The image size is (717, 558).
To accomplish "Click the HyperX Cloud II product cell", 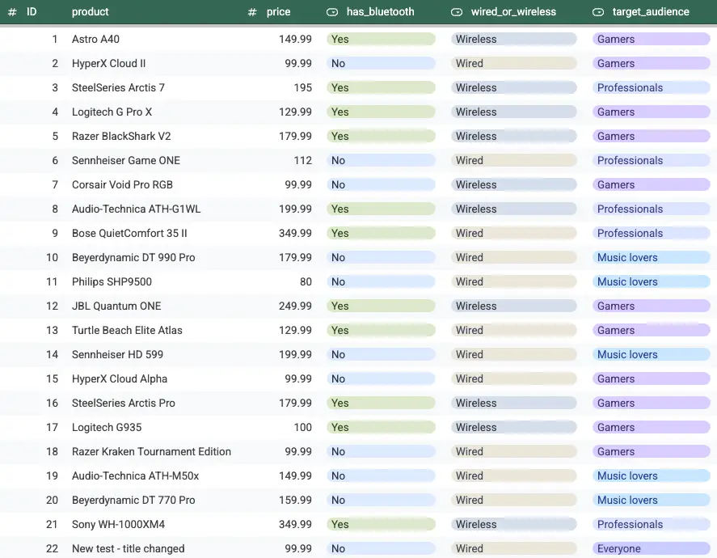I will 108,64.
